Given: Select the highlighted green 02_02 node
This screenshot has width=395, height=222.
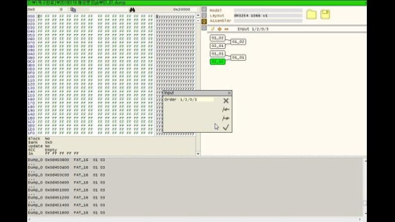Looking at the screenshot, I should click(217, 62).
